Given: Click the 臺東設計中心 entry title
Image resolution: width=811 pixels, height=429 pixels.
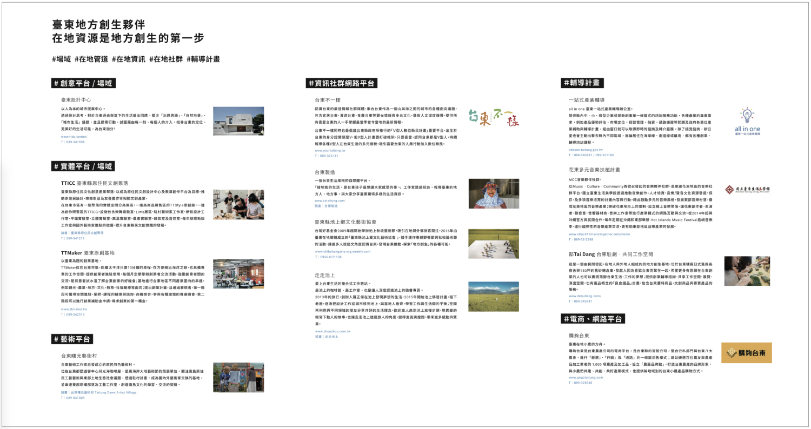Looking at the screenshot, I should [x=76, y=100].
